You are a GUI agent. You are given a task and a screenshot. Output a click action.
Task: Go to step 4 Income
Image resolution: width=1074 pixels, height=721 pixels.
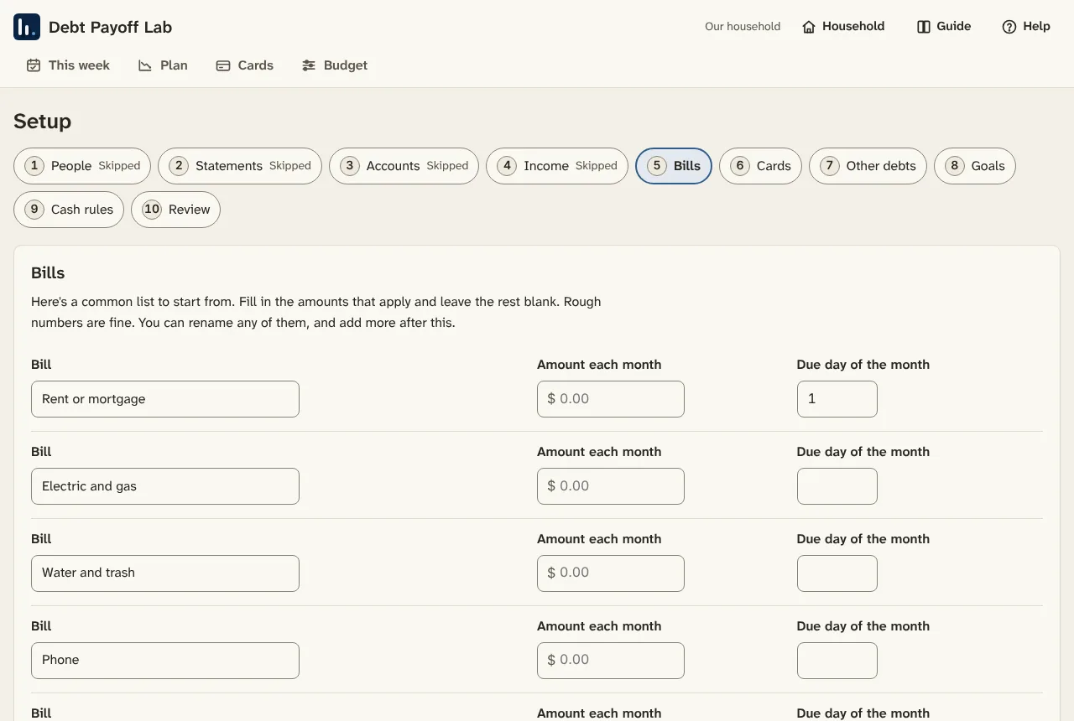557,166
